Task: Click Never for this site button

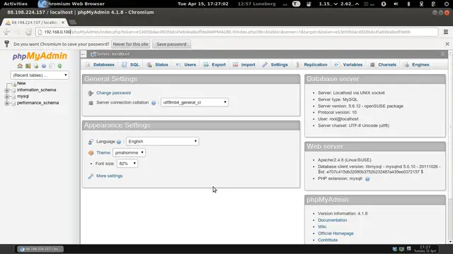Action: click(x=130, y=44)
